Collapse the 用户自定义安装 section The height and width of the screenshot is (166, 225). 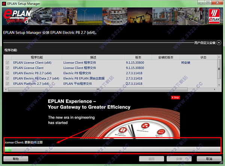219,43
